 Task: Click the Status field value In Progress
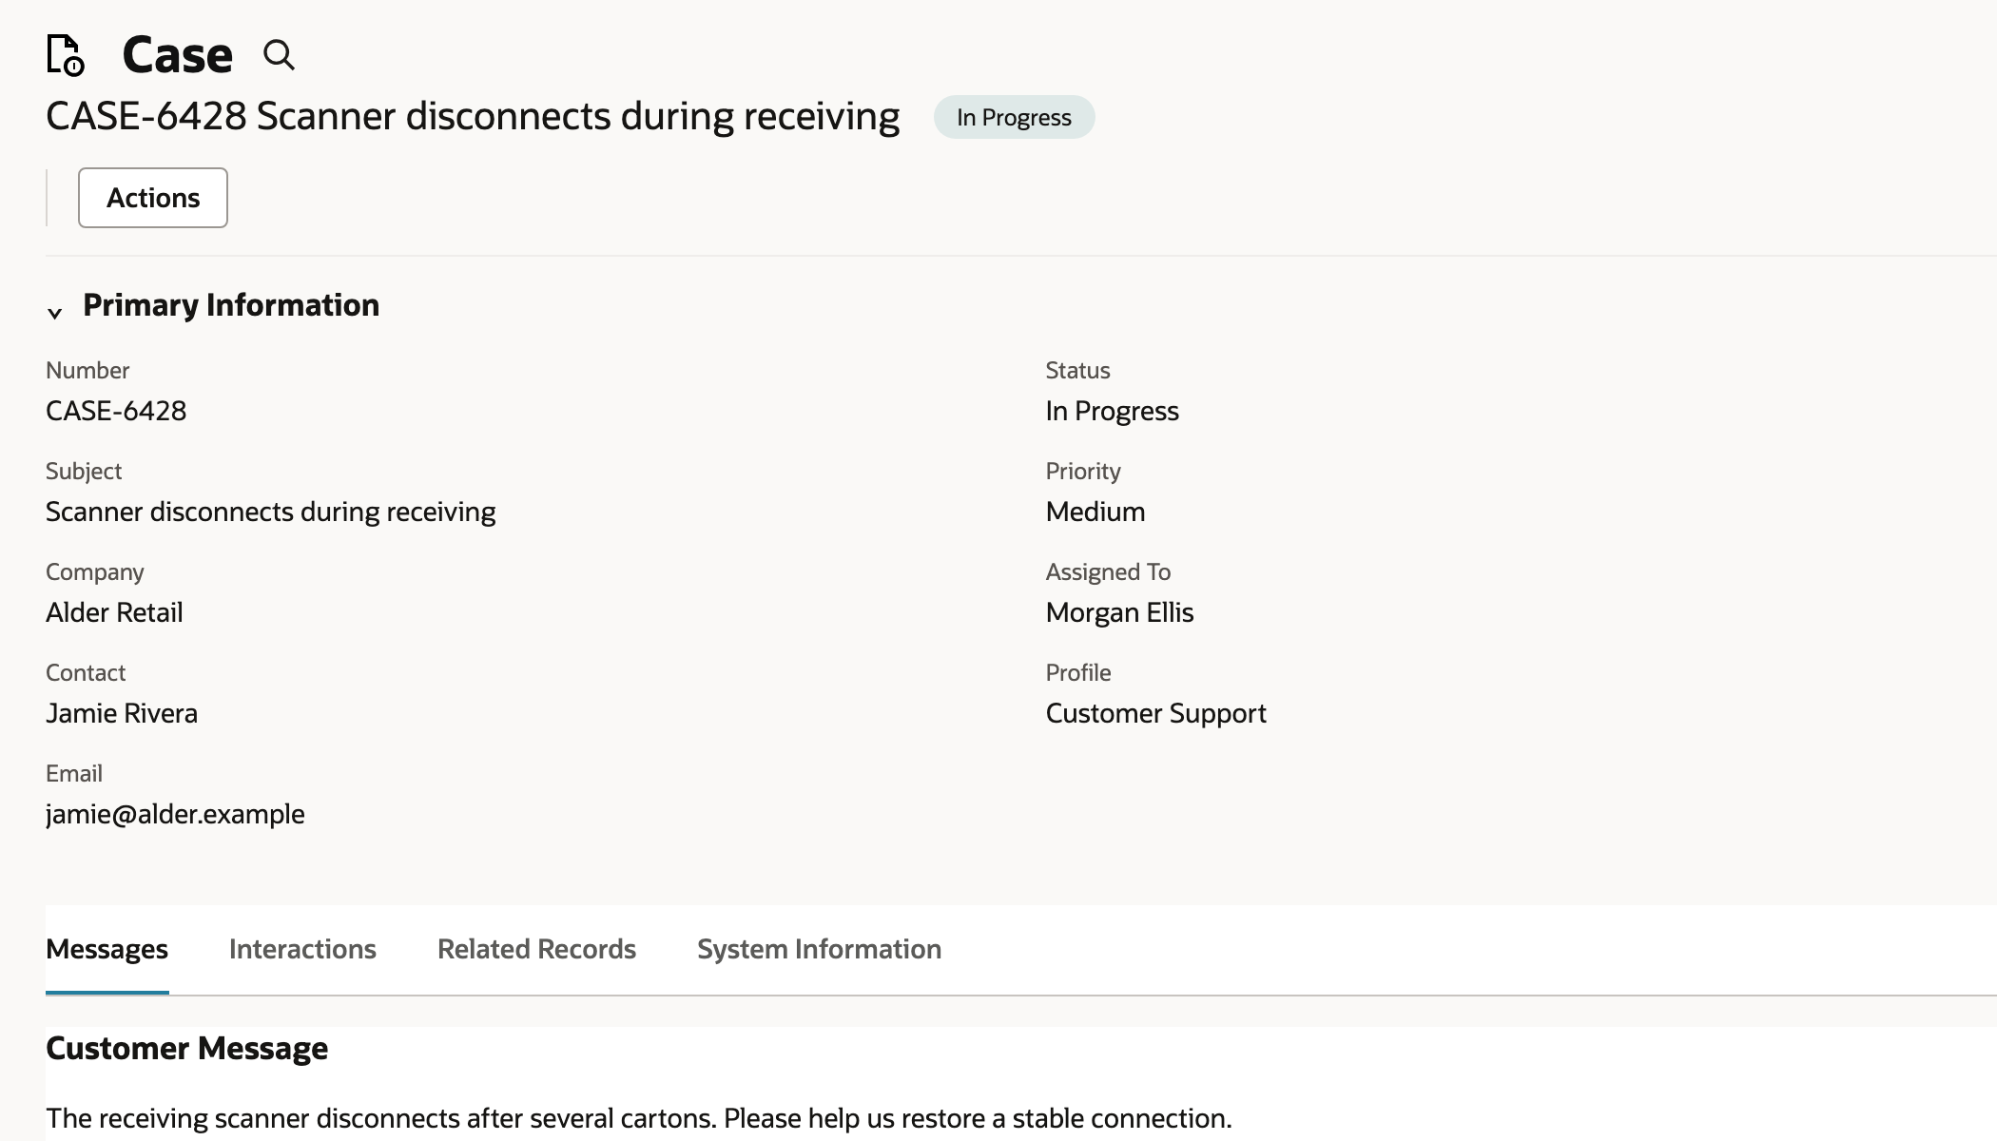tap(1112, 411)
